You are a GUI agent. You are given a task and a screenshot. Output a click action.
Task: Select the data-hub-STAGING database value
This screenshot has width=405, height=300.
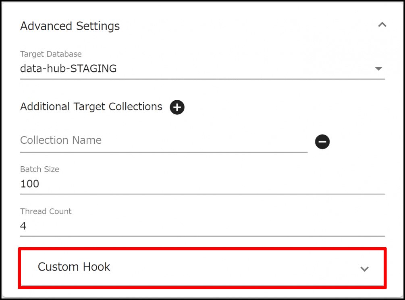click(69, 69)
